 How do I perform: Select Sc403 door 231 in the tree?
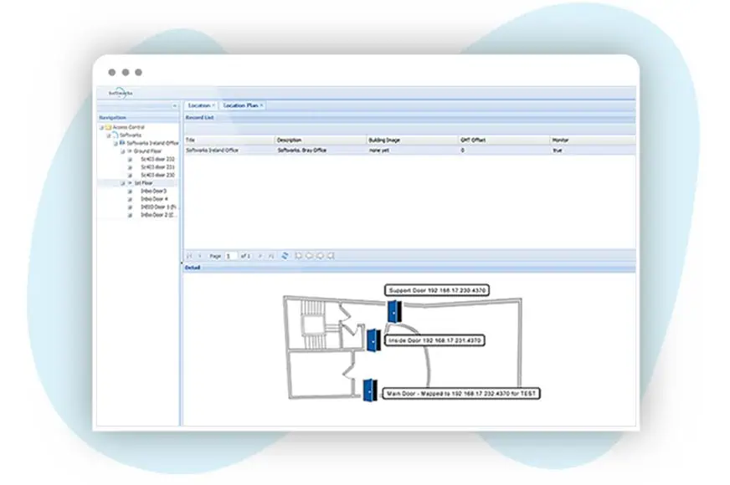pos(158,167)
